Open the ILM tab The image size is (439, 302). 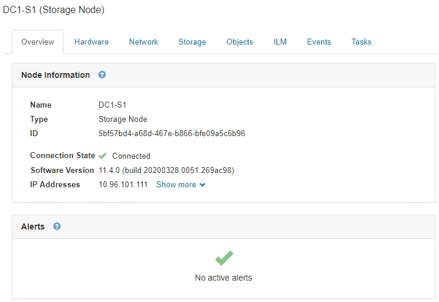(x=280, y=42)
